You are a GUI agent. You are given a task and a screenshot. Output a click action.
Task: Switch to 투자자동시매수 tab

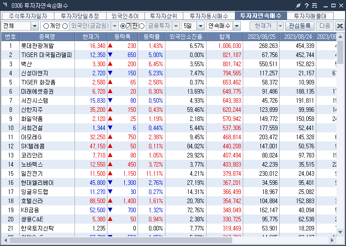pyautogui.click(x=209, y=16)
